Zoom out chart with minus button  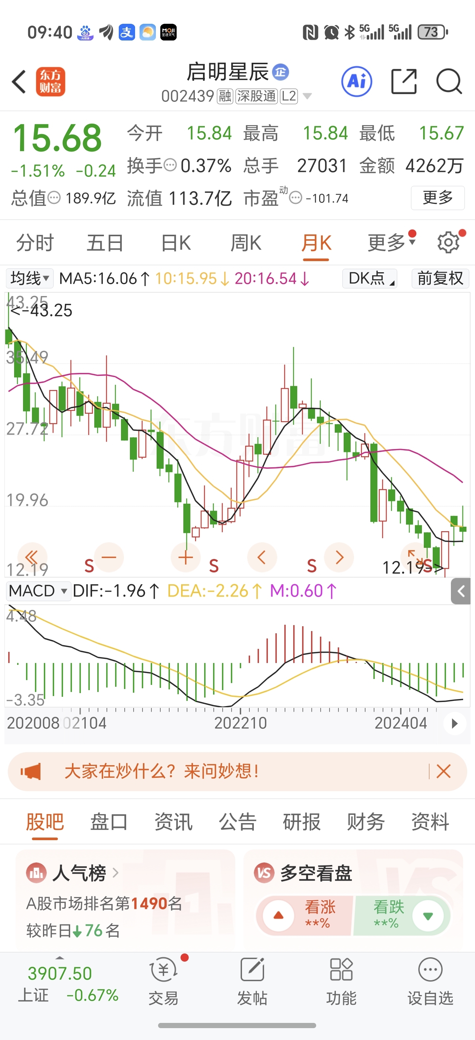coord(109,558)
